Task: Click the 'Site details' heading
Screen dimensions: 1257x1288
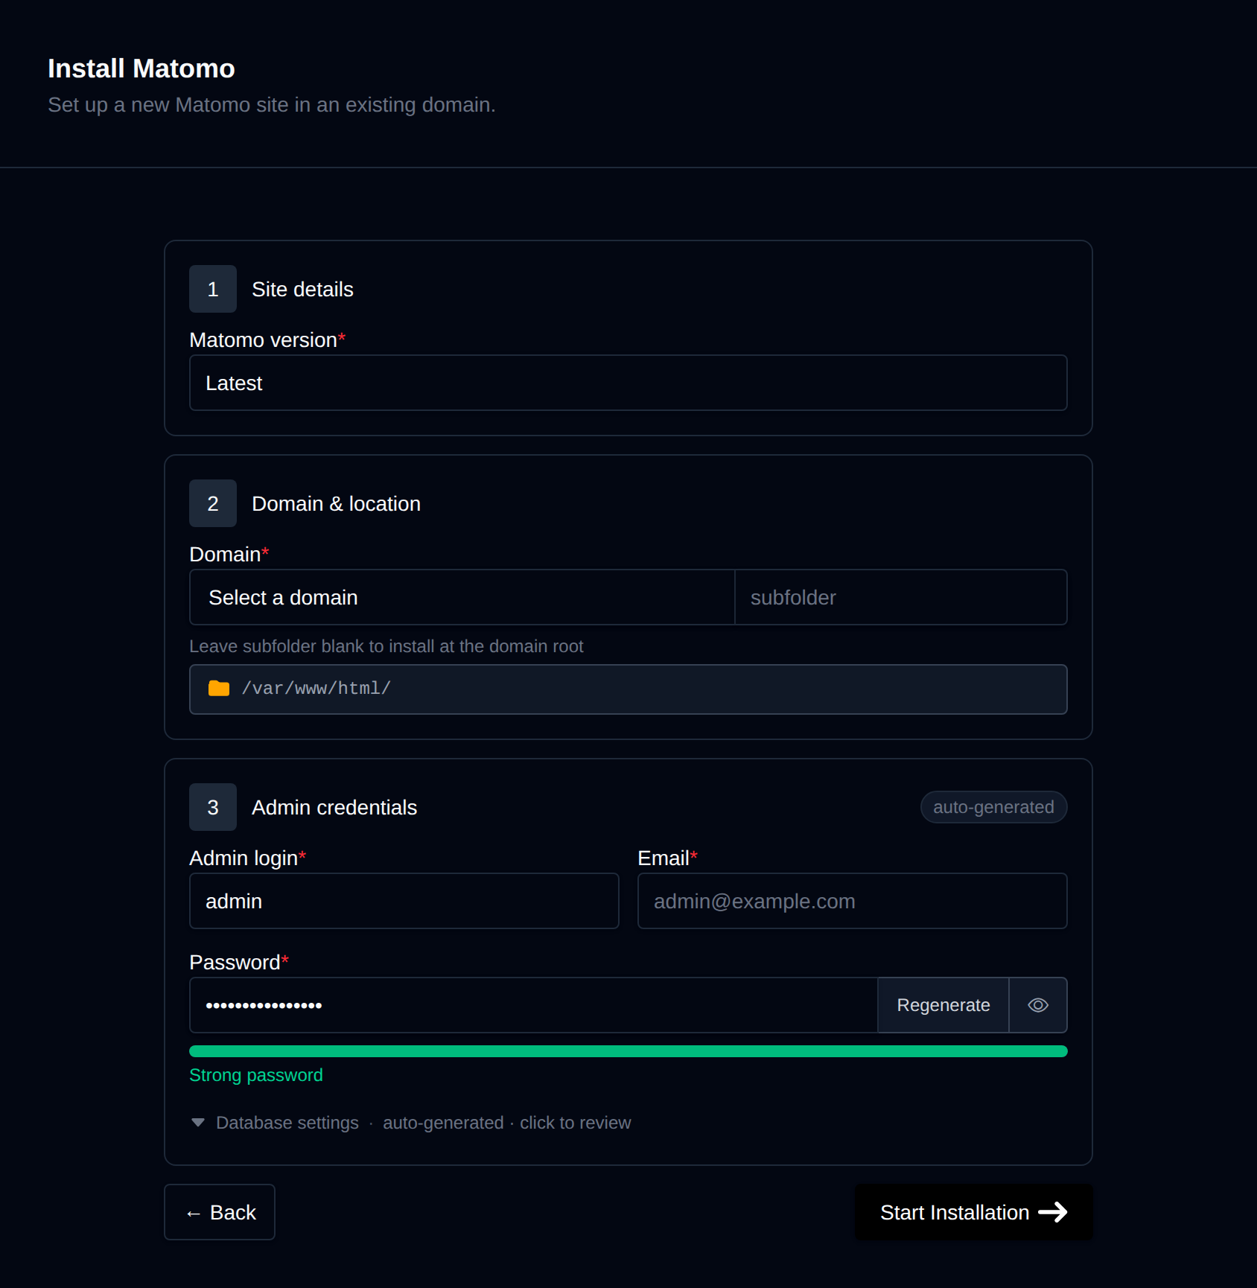Action: [x=302, y=289]
